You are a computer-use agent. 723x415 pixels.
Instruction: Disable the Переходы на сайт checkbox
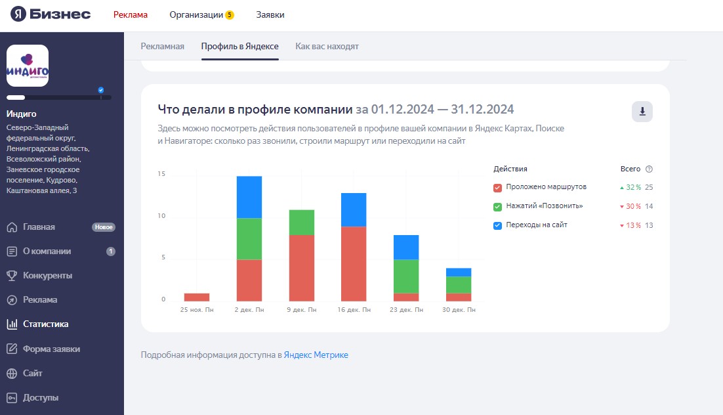(x=497, y=225)
